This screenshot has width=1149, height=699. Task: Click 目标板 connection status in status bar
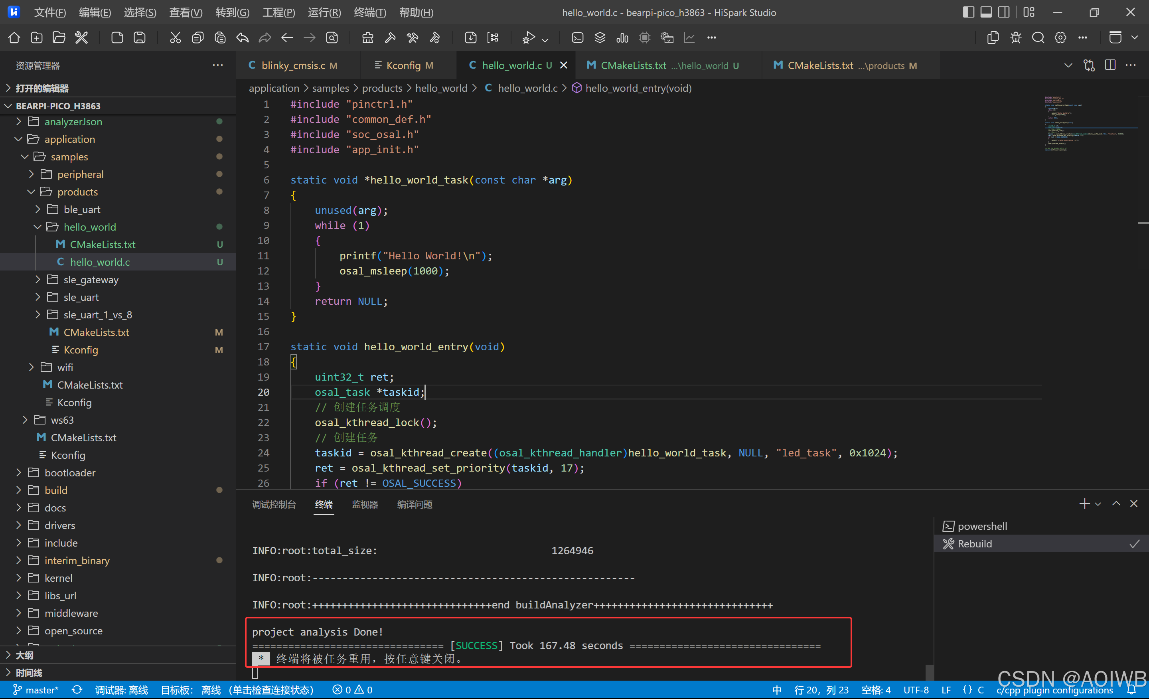[x=237, y=690]
